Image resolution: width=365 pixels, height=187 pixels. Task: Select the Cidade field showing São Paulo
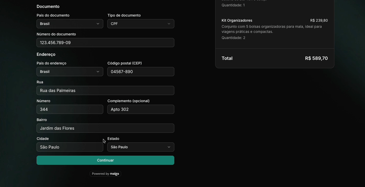pos(70,147)
